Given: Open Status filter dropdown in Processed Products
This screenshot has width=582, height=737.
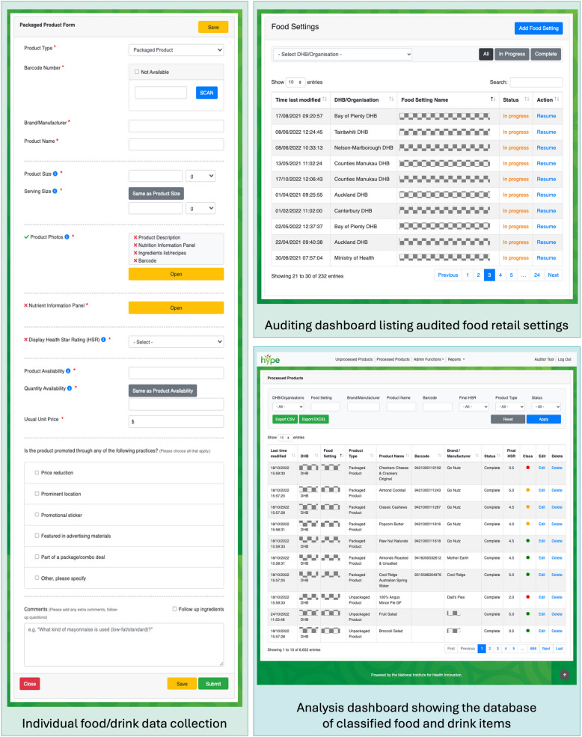Looking at the screenshot, I should coord(546,406).
